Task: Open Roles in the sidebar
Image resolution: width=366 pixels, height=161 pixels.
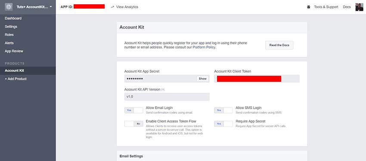Action: [9, 35]
